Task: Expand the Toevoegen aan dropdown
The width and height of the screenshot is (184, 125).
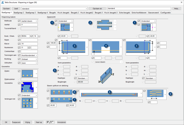Action: coord(29,55)
